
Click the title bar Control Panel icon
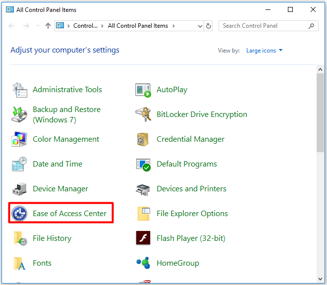10,9
